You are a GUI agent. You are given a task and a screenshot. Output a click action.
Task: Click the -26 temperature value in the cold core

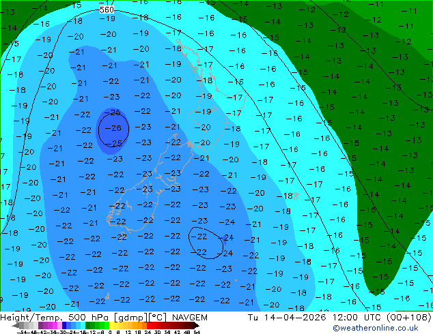tap(113, 128)
